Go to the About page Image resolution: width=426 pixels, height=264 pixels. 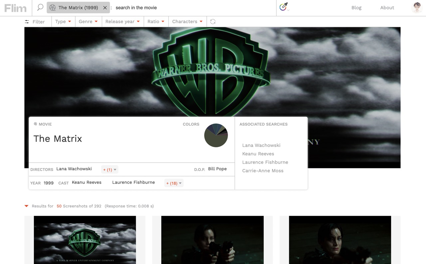tap(387, 8)
